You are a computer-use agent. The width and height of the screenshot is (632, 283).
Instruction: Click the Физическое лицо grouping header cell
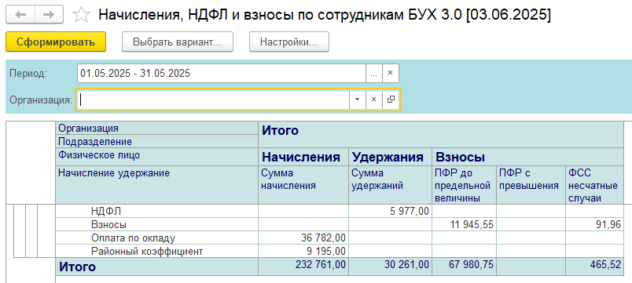[x=156, y=156]
